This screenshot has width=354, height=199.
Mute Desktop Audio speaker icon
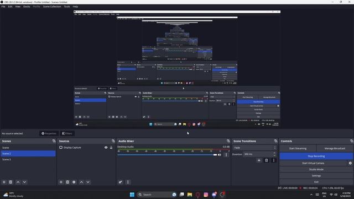pos(220,155)
